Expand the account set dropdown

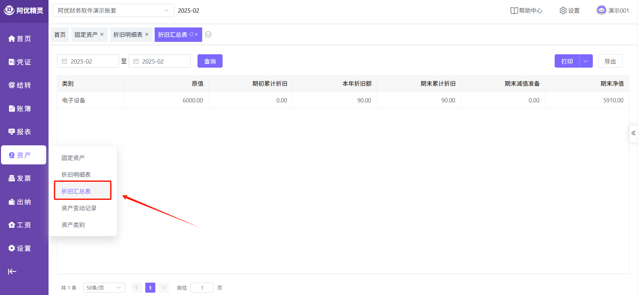point(166,10)
